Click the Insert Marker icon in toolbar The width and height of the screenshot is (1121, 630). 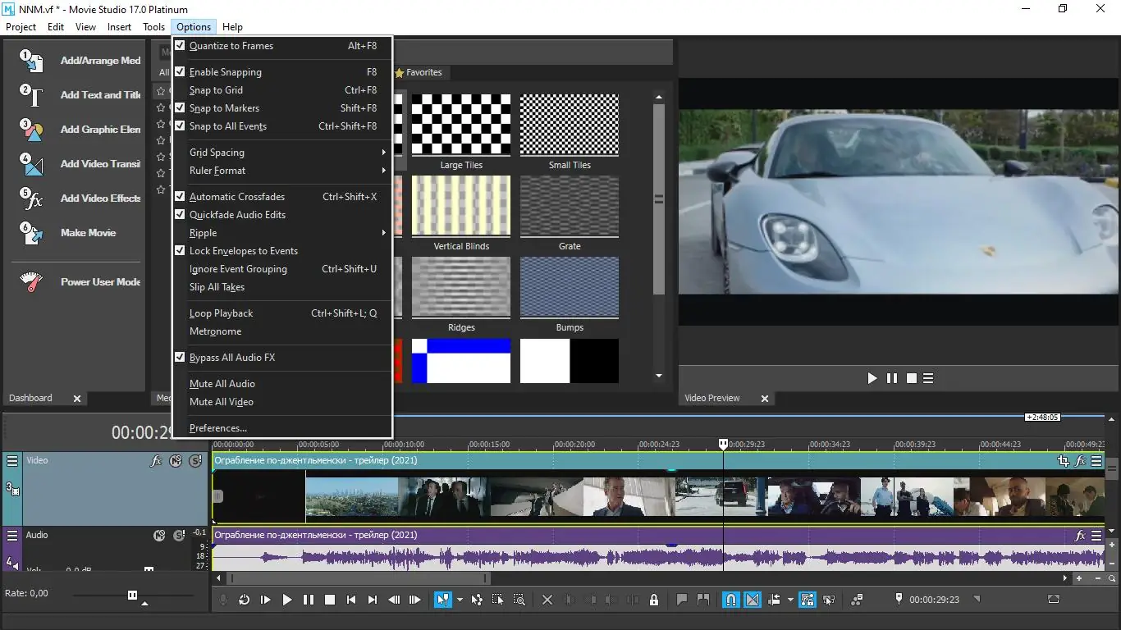(x=682, y=600)
